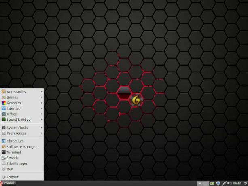Click the green battery tray icon

click(212, 183)
